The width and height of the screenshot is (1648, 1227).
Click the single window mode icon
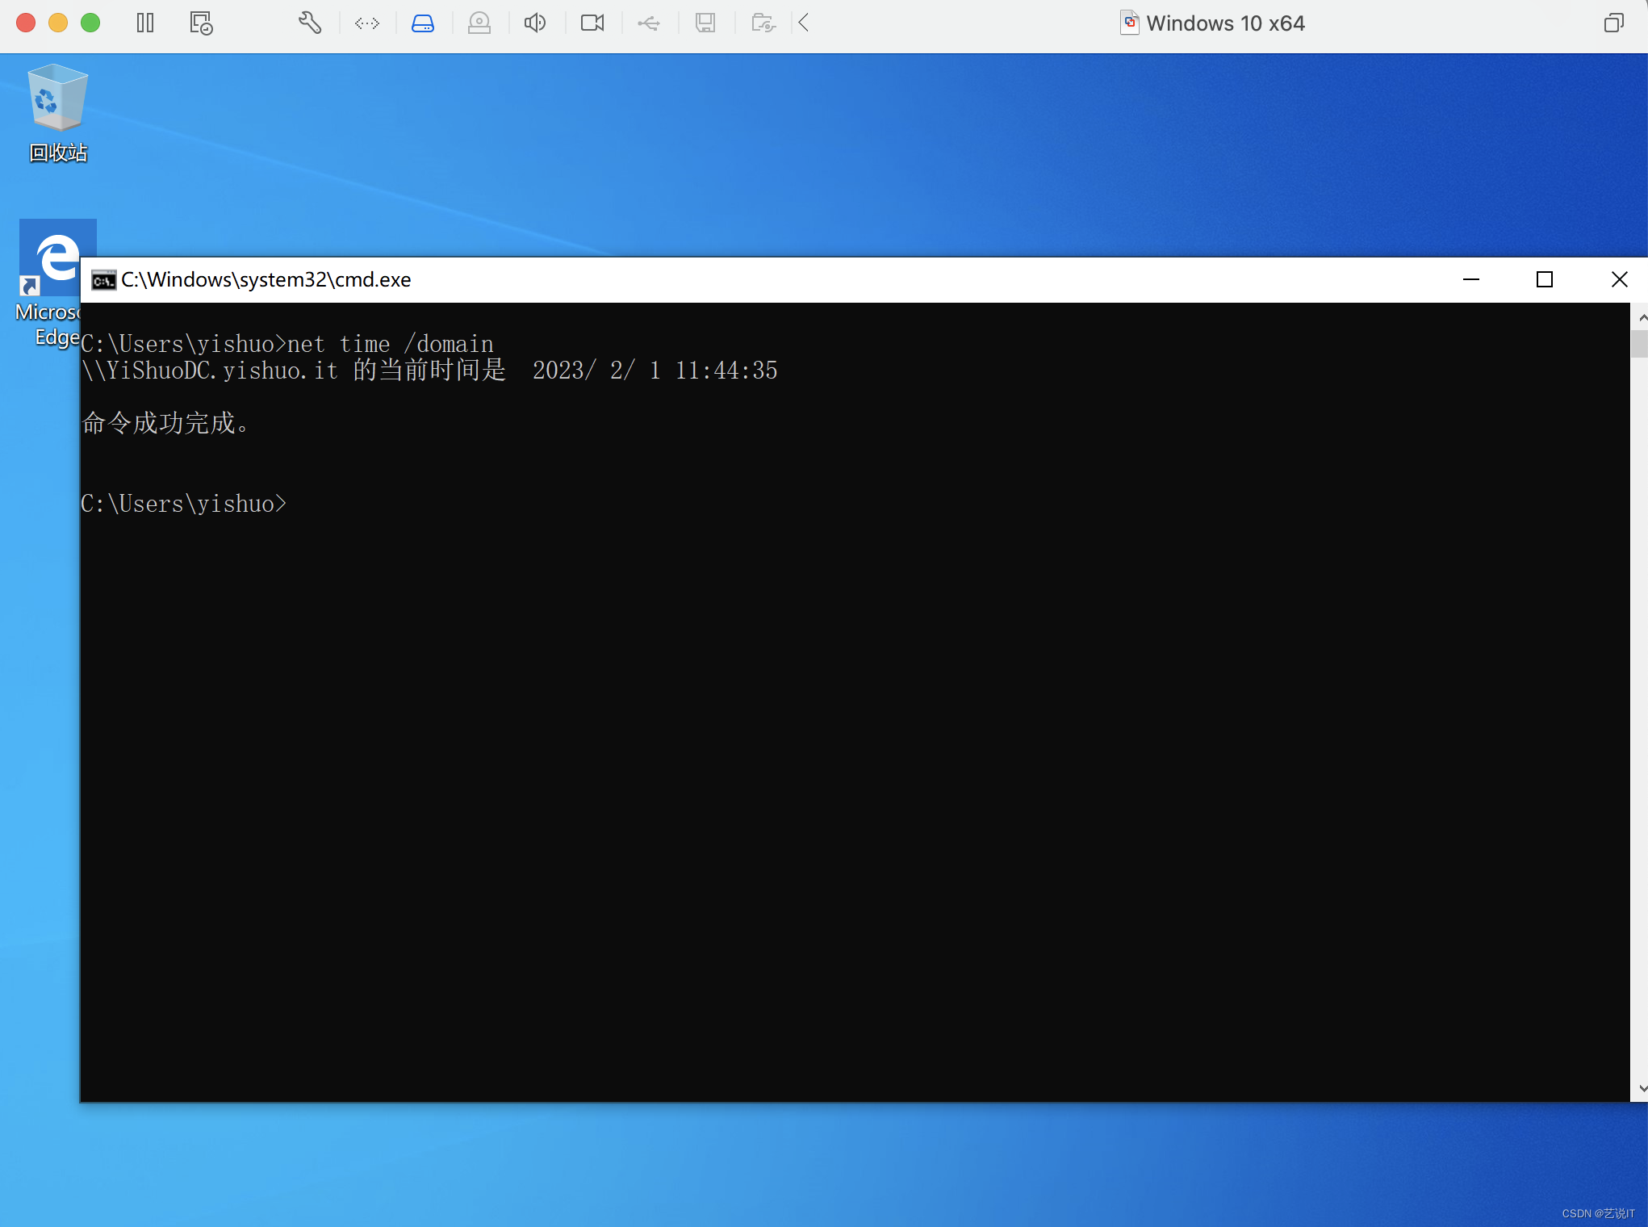pyautogui.click(x=1613, y=23)
